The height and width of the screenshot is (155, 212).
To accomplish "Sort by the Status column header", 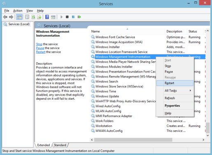I will (x=196, y=31).
